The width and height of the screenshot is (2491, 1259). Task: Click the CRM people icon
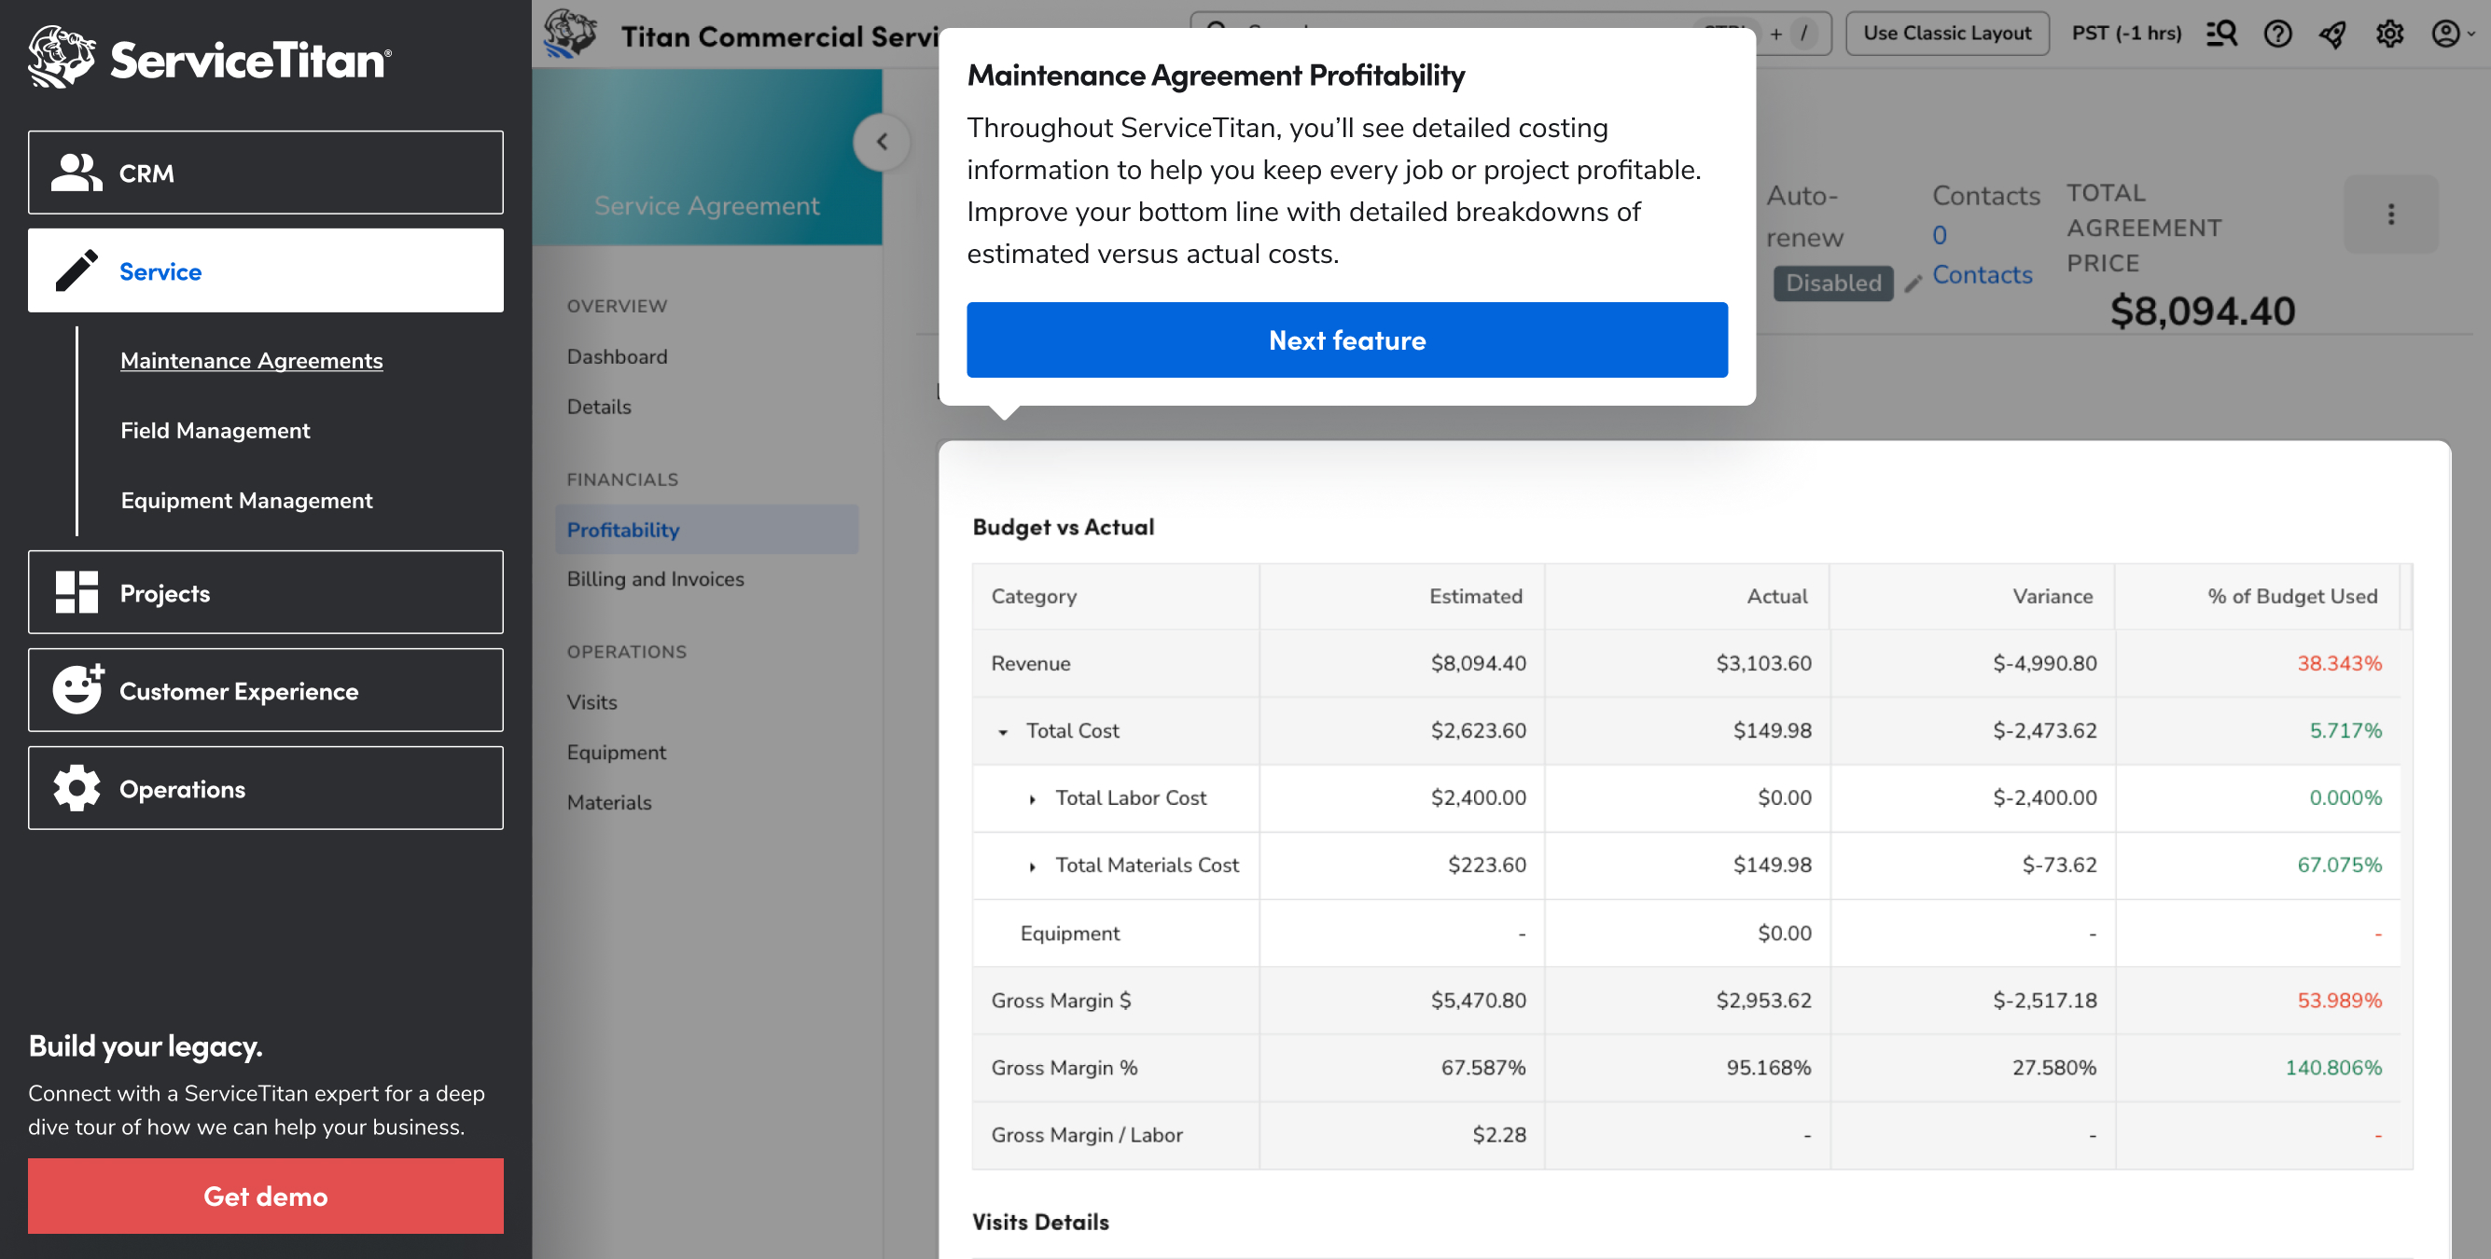pos(77,173)
